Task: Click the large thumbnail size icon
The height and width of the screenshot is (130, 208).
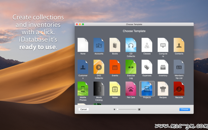Action: [139, 109]
